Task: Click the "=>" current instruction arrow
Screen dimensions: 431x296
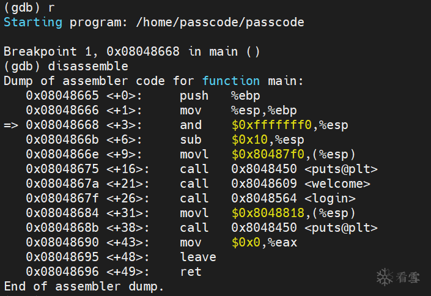Action: (x=12, y=125)
